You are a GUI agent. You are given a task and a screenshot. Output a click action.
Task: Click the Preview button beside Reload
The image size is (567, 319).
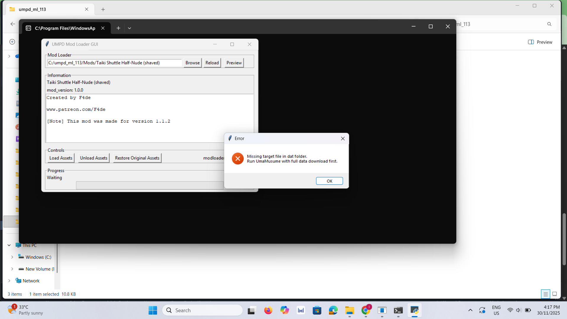[x=234, y=63]
